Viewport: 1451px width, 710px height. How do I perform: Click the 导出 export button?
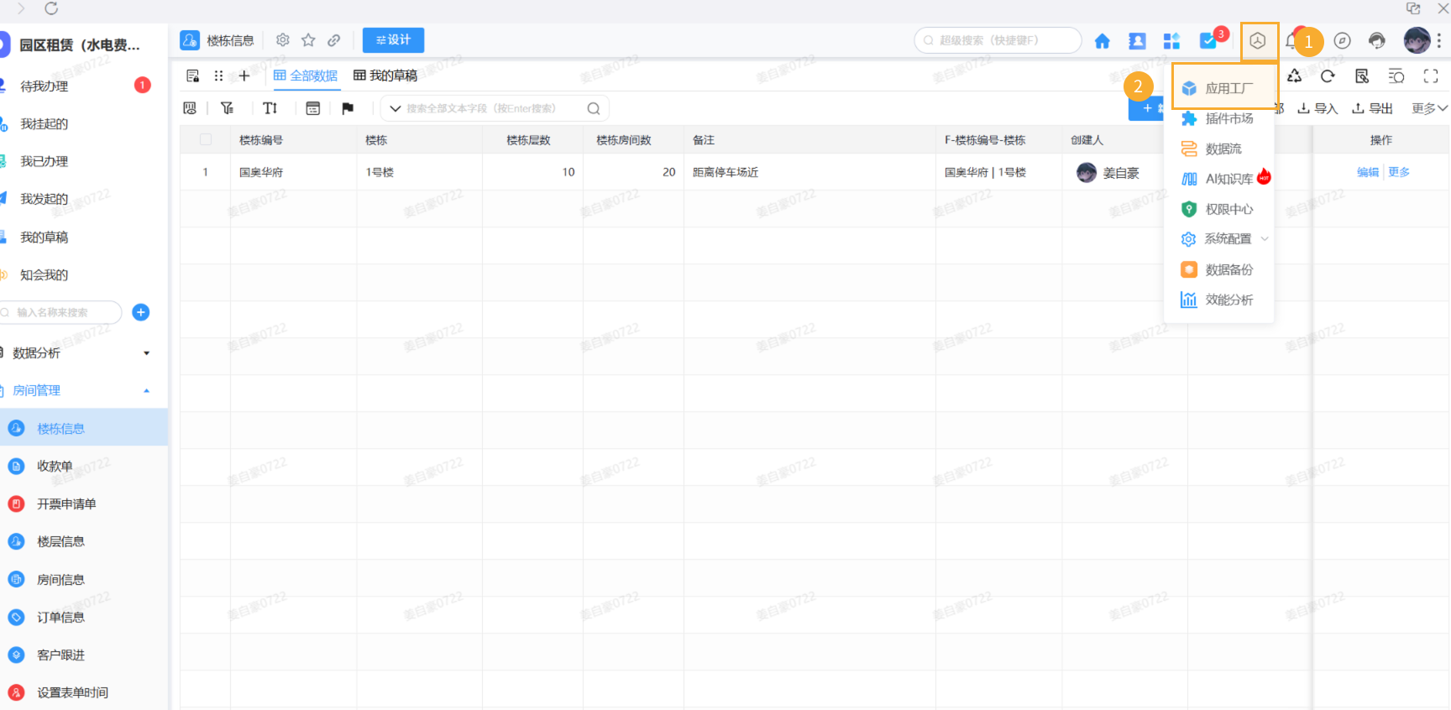[x=1372, y=108]
